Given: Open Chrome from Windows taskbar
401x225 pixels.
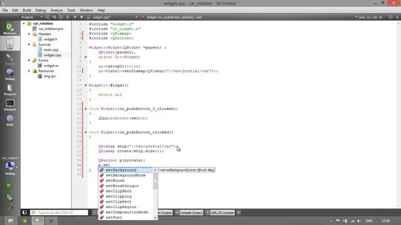Looking at the screenshot, I should (x=24, y=221).
